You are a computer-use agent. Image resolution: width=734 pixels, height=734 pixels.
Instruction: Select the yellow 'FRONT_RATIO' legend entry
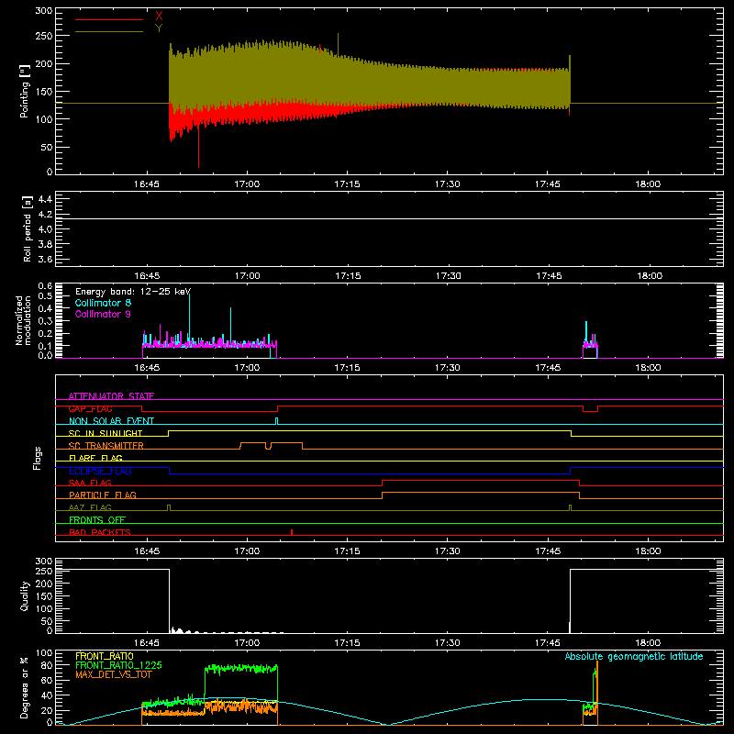point(105,656)
